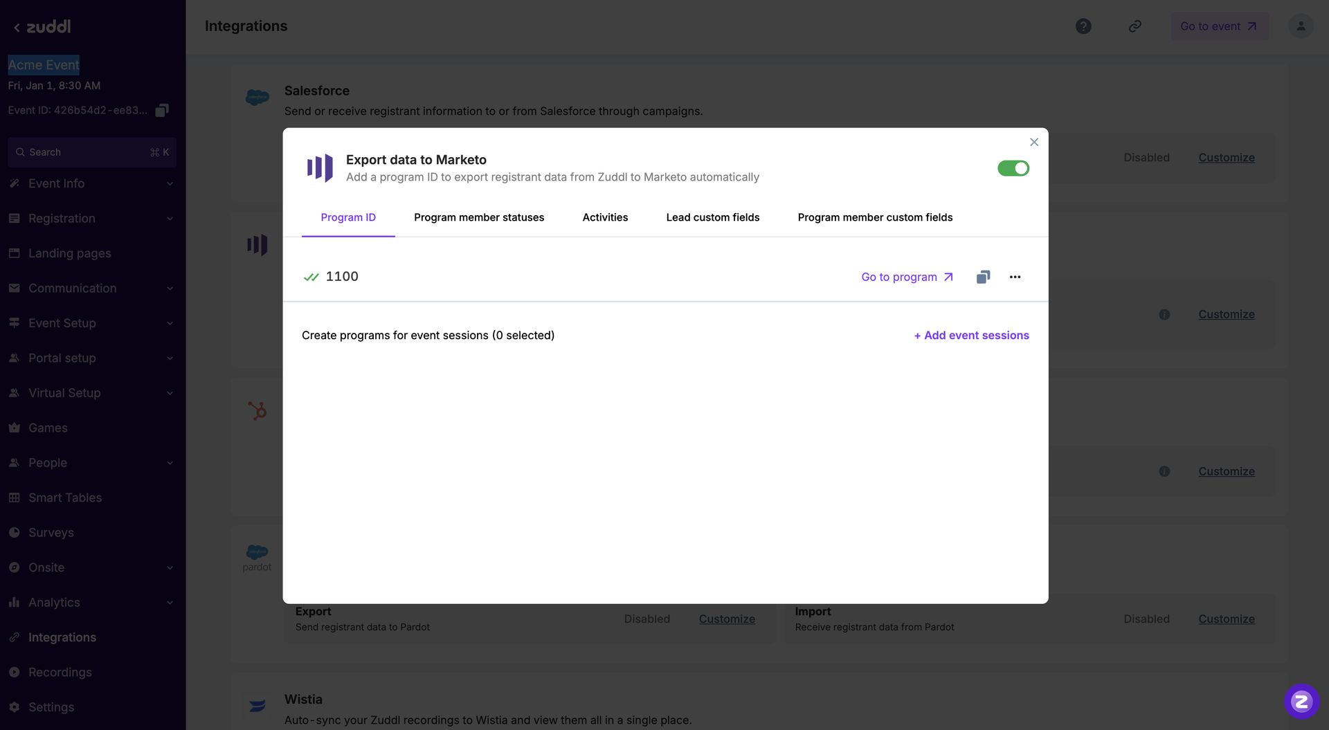
Task: Go to Program member custom fields tab
Action: tap(875, 217)
